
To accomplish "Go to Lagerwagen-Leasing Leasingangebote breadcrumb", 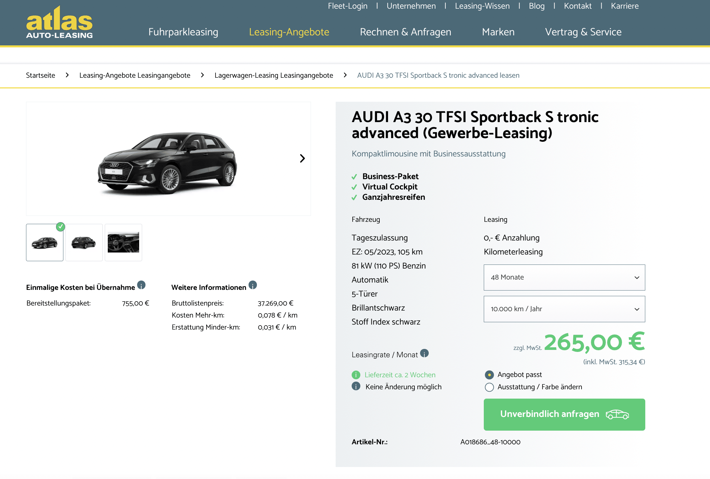I will tap(274, 75).
